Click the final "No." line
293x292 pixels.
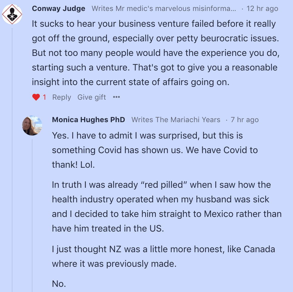59,284
